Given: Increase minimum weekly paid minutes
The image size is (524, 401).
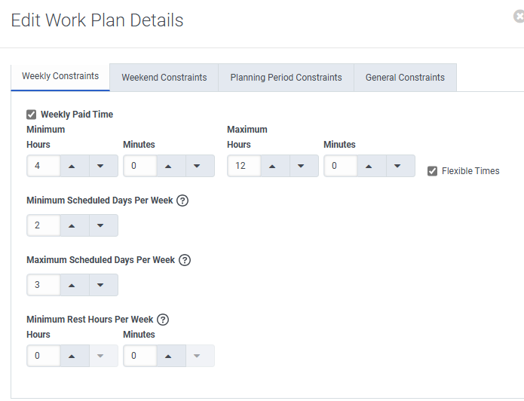Looking at the screenshot, I should click(168, 166).
